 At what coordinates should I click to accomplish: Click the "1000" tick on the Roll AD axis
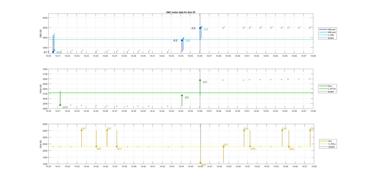pyautogui.click(x=45, y=164)
